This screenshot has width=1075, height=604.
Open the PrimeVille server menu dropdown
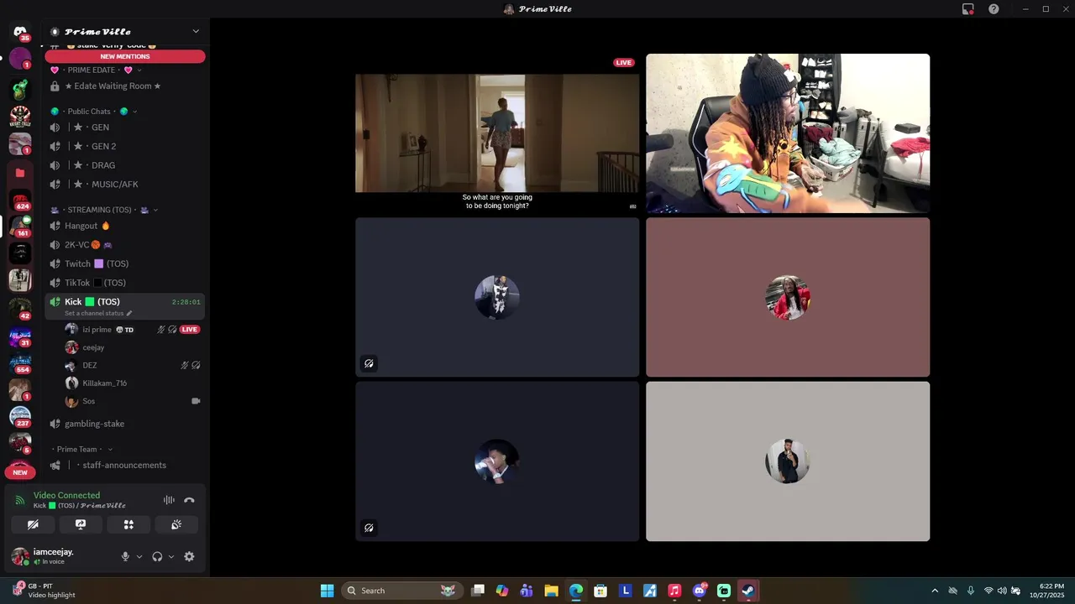(196, 32)
